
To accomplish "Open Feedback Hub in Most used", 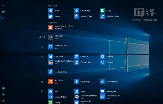I will [x=103, y=16].
